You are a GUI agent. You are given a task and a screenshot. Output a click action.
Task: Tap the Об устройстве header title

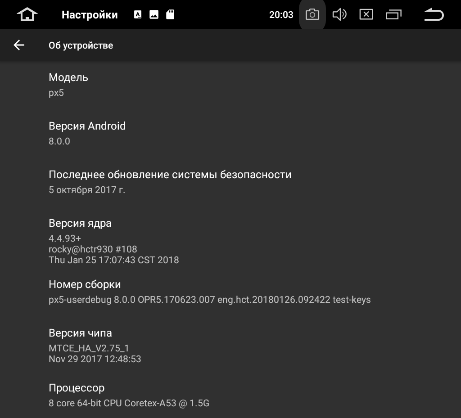tap(81, 45)
